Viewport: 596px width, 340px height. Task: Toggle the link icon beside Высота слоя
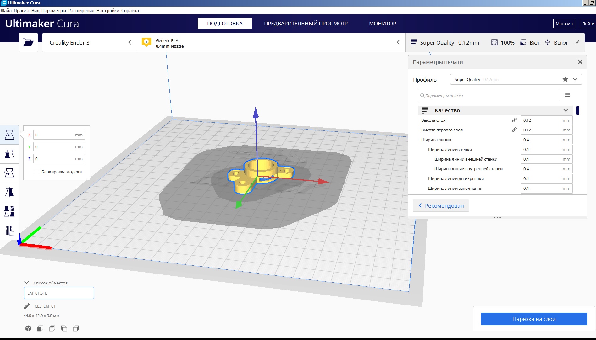[x=514, y=120]
